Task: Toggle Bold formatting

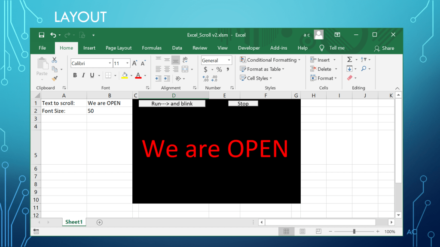Action: [x=75, y=75]
